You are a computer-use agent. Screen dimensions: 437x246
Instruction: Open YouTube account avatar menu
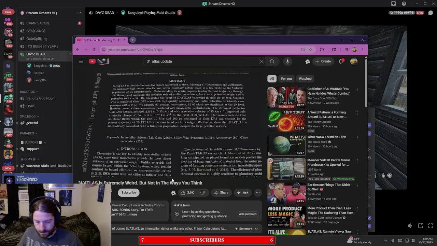354,61
